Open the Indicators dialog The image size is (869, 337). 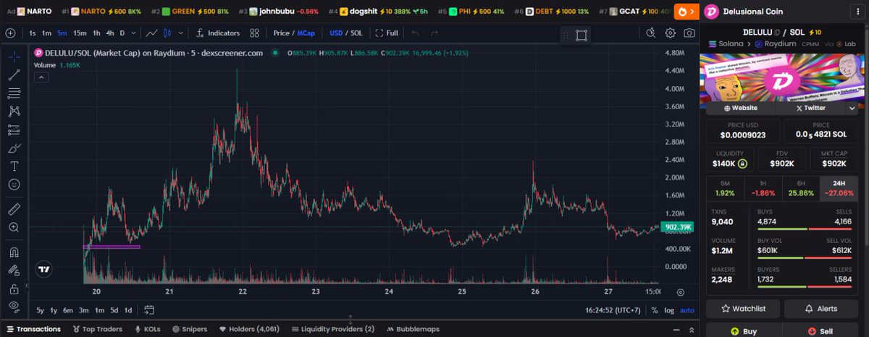pos(218,33)
